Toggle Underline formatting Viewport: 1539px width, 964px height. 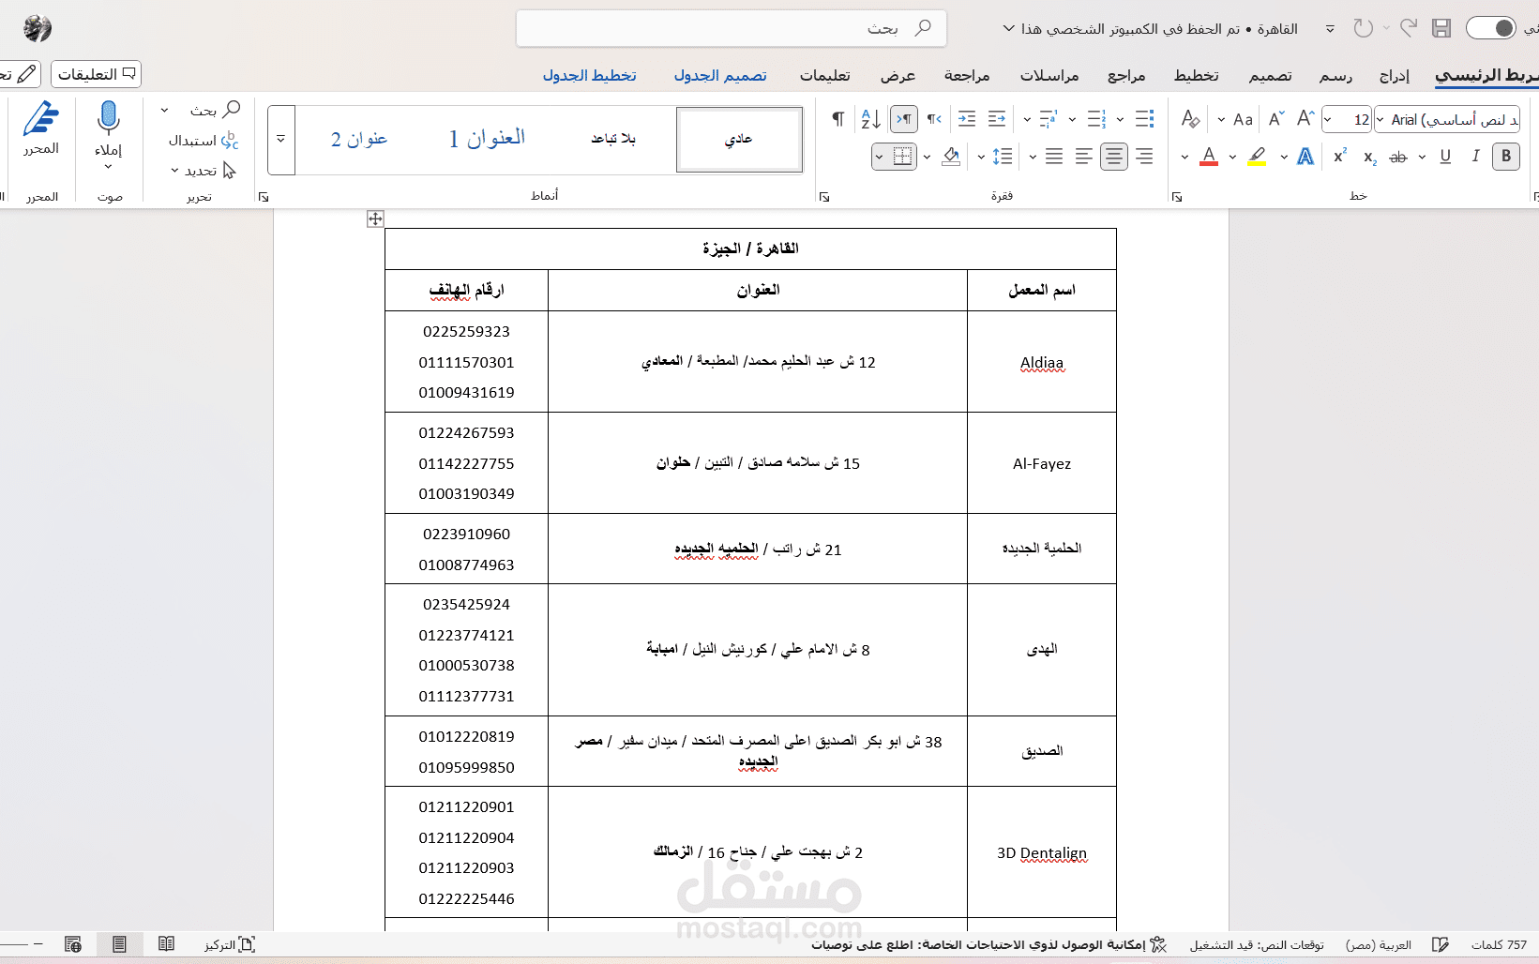(1445, 157)
